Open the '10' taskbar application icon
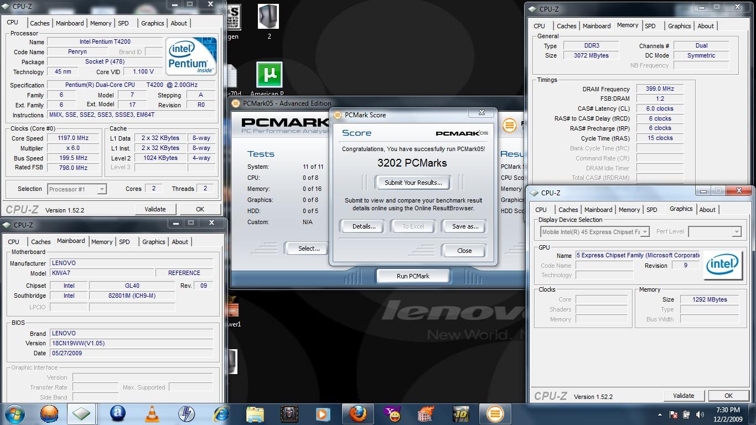The height and width of the screenshot is (425, 756). pos(461,413)
